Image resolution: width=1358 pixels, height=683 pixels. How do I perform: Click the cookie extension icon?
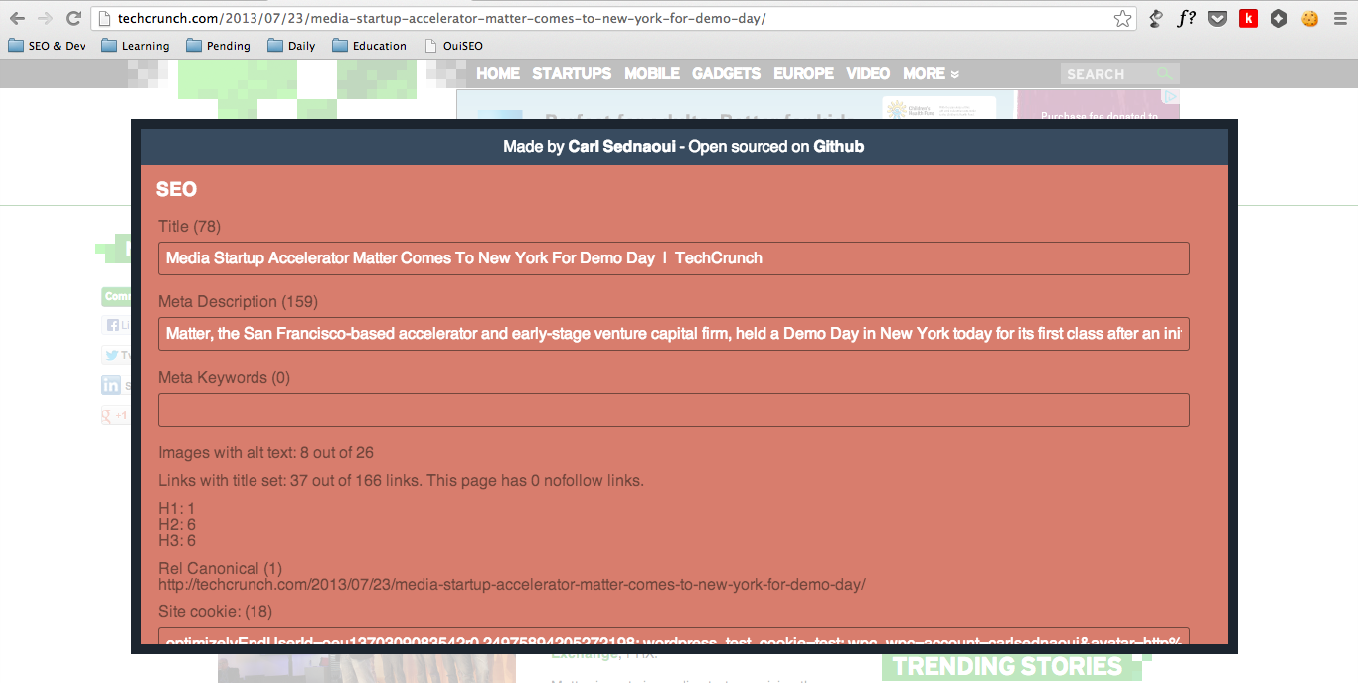1310,18
